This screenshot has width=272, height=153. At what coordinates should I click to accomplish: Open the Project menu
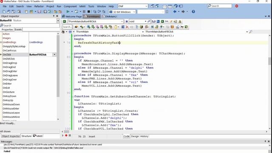tap(50, 6)
